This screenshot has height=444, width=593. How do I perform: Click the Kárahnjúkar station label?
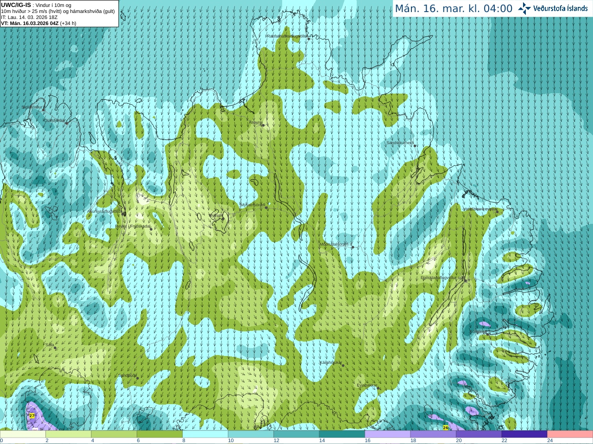click(x=331, y=363)
